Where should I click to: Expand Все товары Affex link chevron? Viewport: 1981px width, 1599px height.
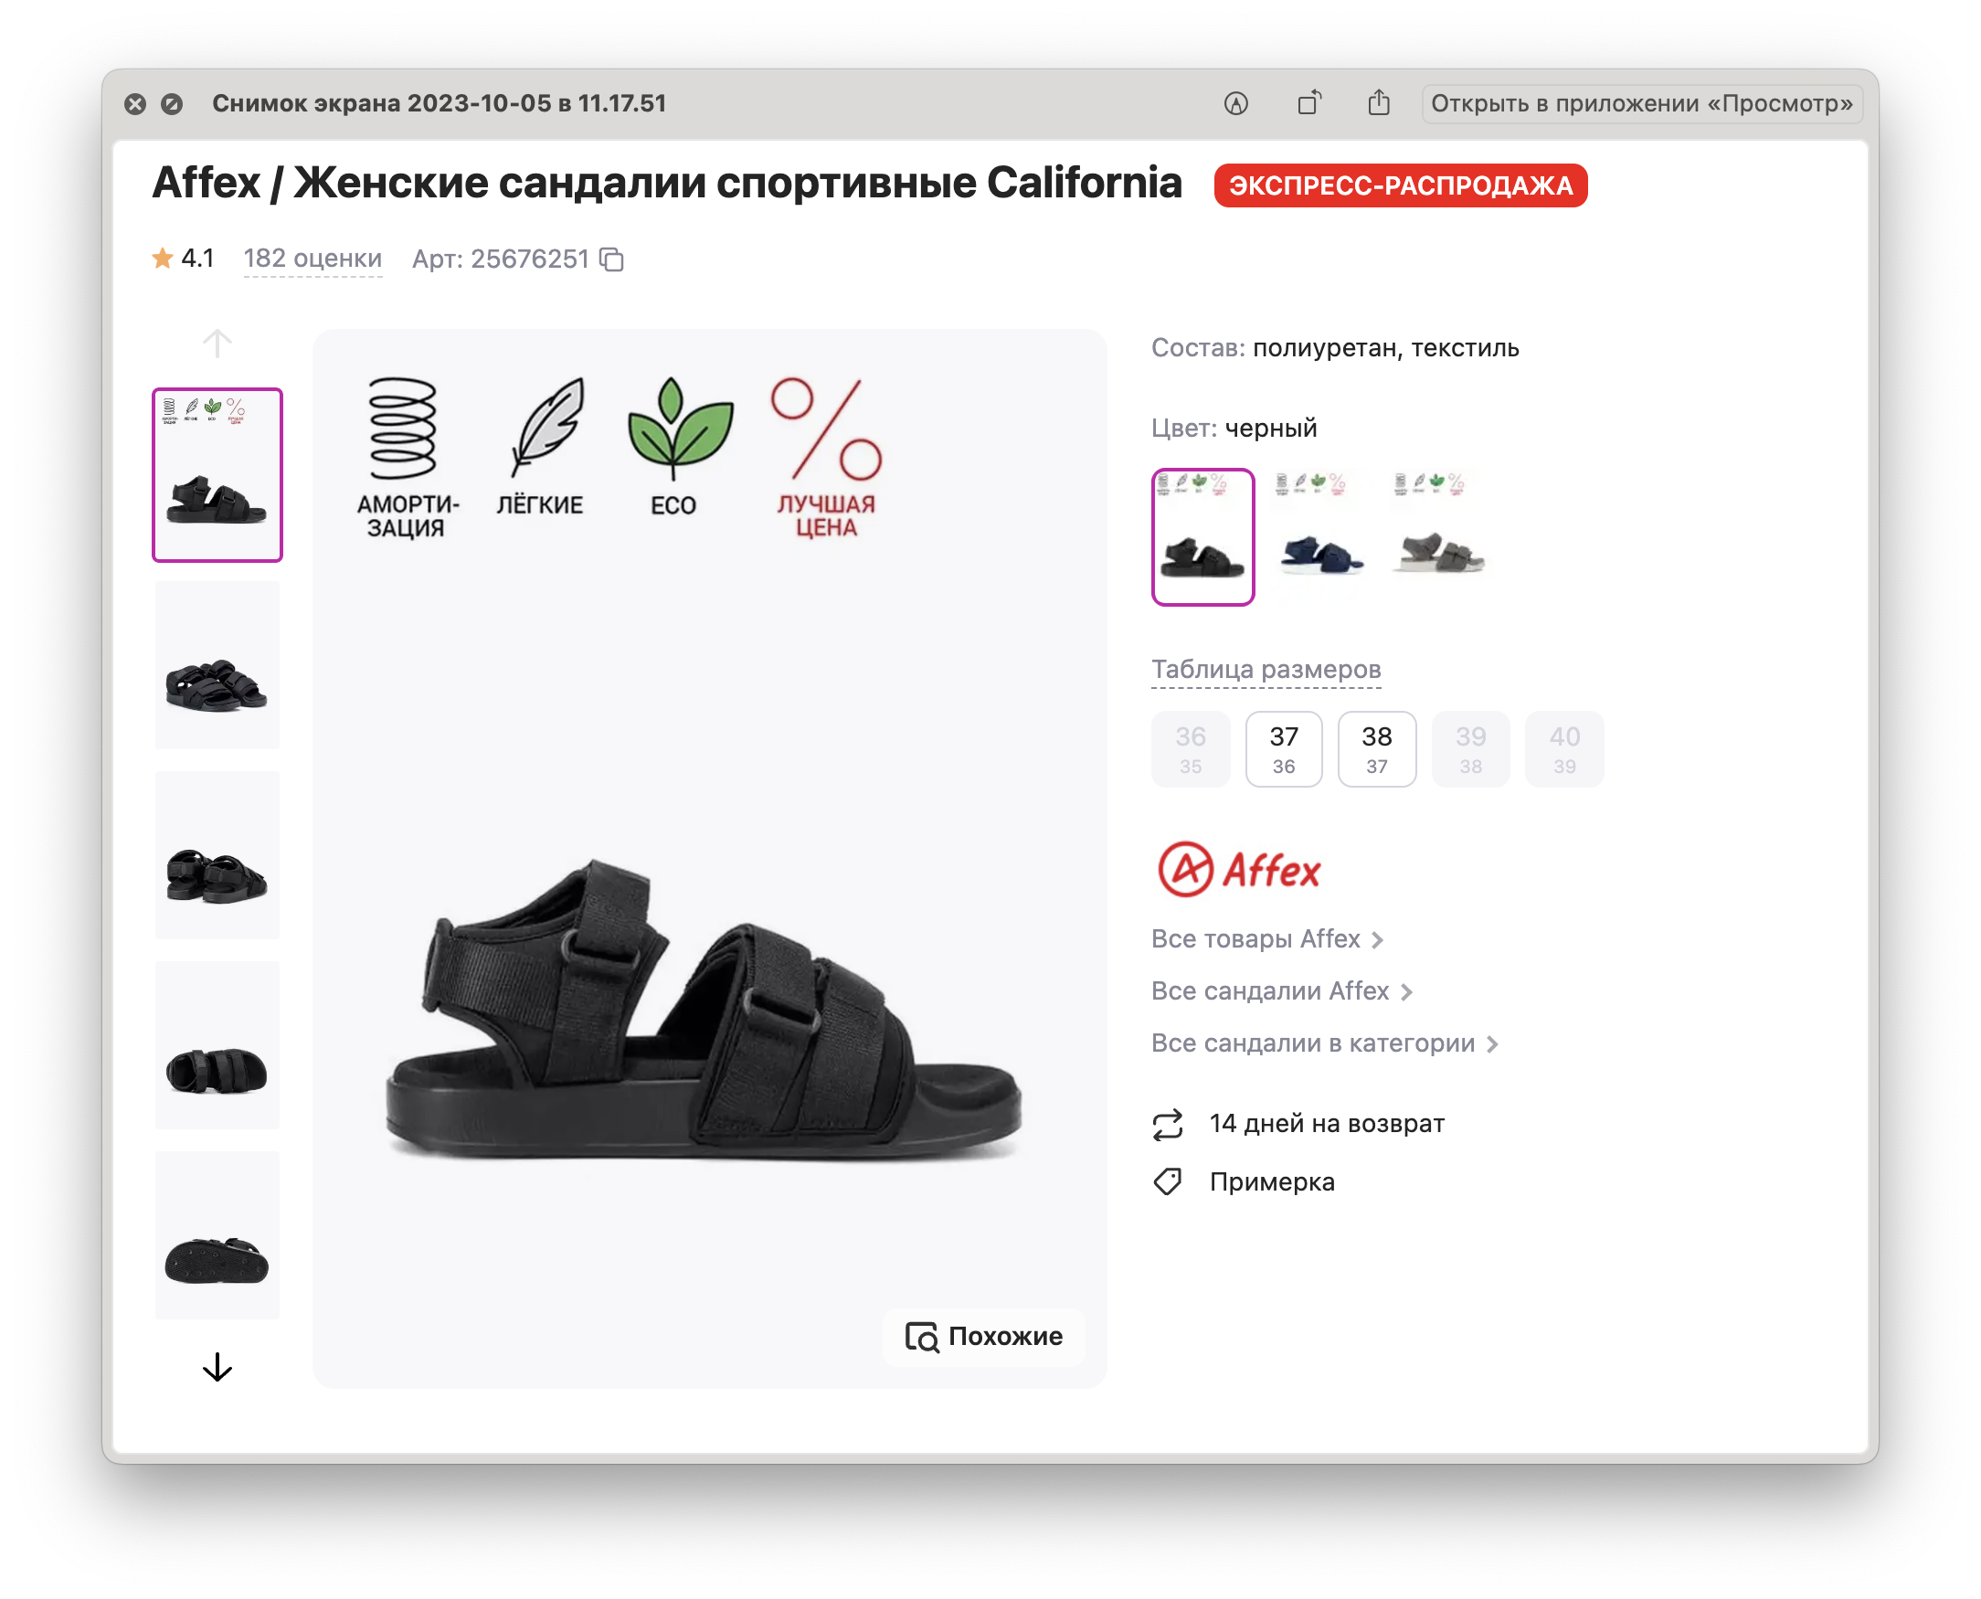(1378, 940)
